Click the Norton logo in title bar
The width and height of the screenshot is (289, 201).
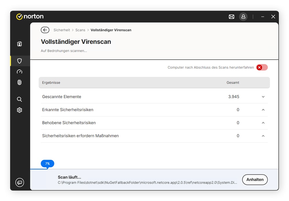[30, 17]
